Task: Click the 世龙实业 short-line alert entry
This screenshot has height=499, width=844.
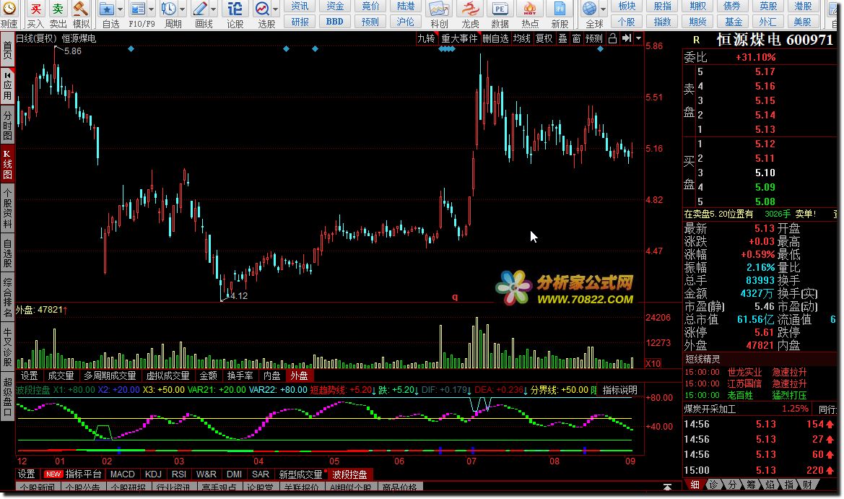Action: coord(744,373)
